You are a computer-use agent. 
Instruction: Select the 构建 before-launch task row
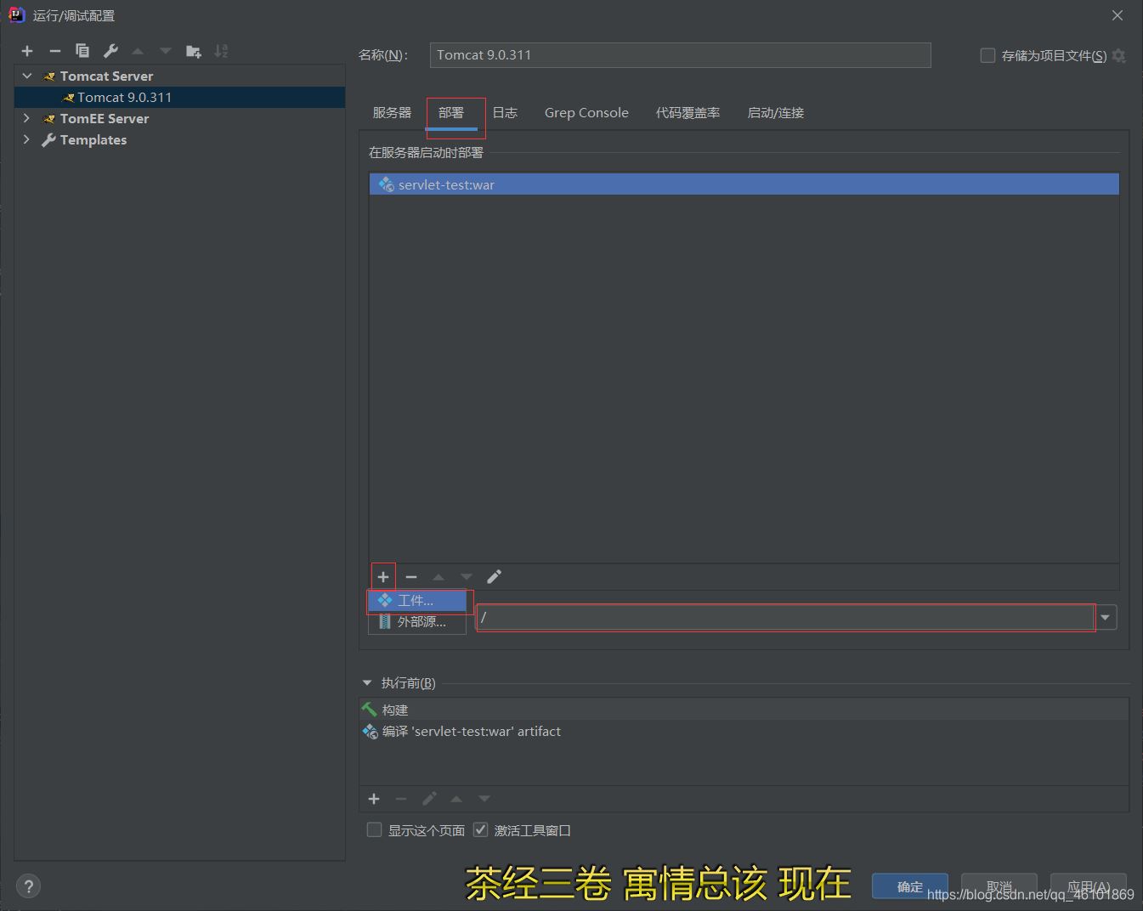(744, 710)
